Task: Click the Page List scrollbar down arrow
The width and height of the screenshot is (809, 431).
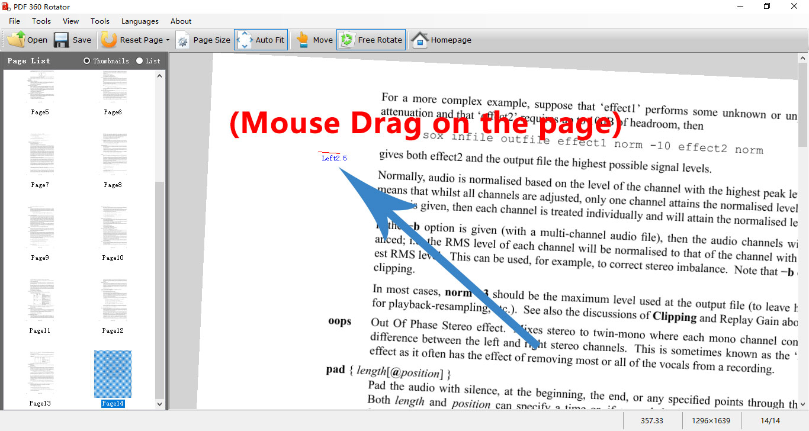Action: [x=159, y=403]
